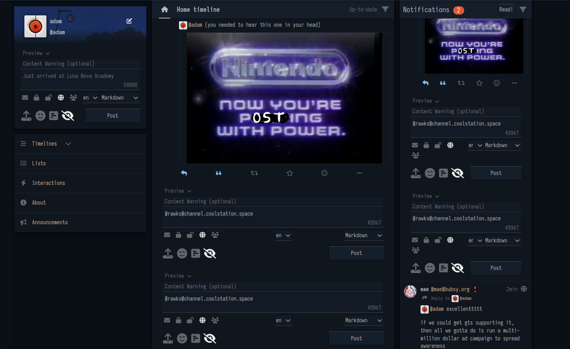Image resolution: width=570 pixels, height=349 pixels.
Task: Click the Up-to-date status text
Action: 363,9
